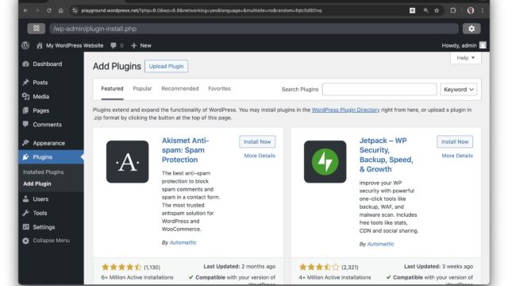Open the browser zoom magnifier icon

click(425, 10)
